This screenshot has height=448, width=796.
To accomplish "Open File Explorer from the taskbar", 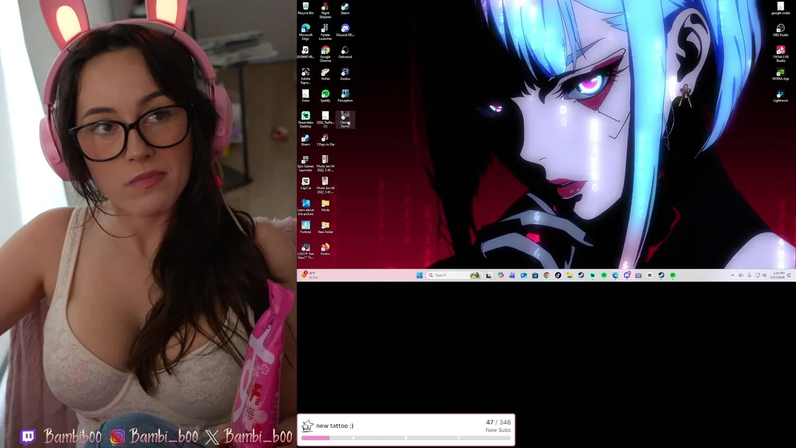I will (570, 275).
